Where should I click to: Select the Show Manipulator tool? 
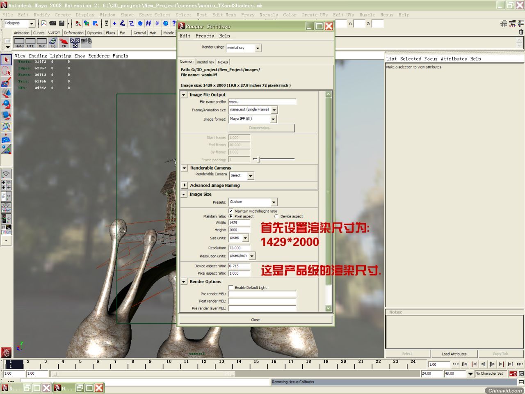[x=6, y=149]
